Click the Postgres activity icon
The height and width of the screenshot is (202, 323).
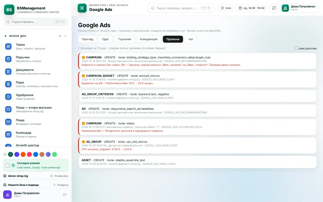[55, 185]
